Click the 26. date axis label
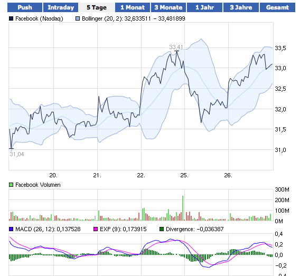 click(x=228, y=175)
